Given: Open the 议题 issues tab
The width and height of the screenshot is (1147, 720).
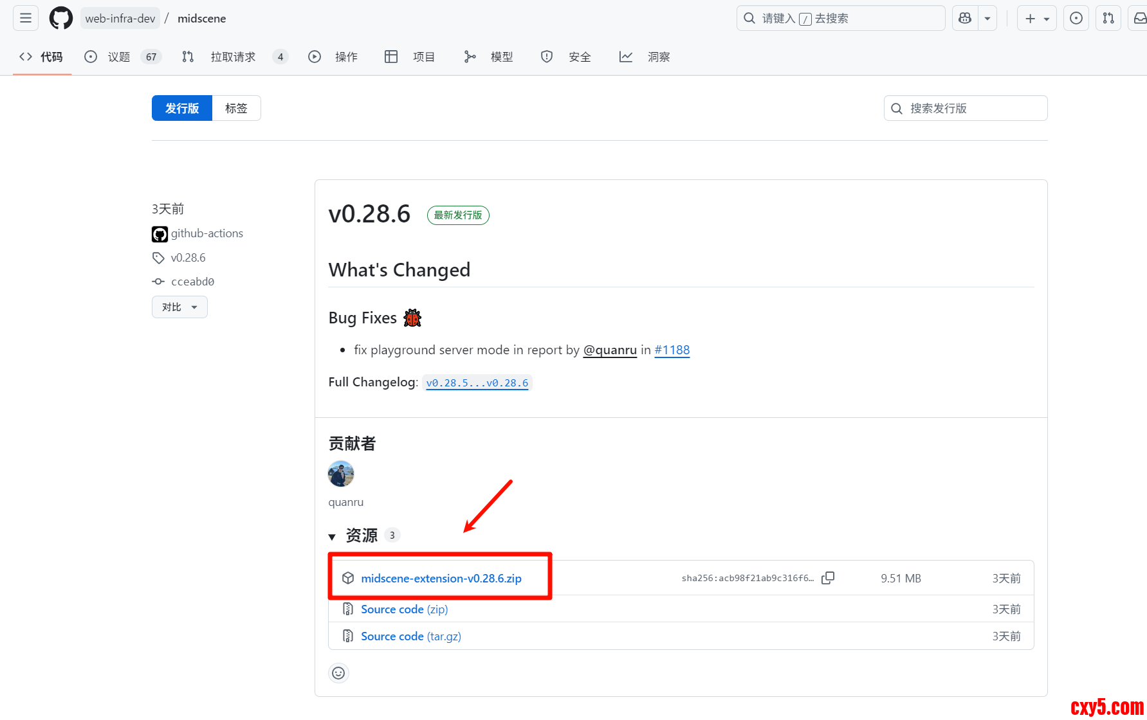Looking at the screenshot, I should [x=119, y=57].
